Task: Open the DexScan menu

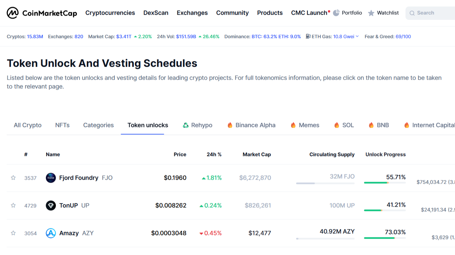Action: coord(156,13)
